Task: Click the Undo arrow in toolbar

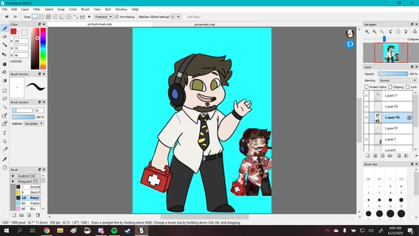Action: 7,17
